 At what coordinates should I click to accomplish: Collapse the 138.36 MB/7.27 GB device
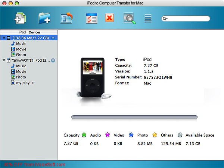pos(4,38)
